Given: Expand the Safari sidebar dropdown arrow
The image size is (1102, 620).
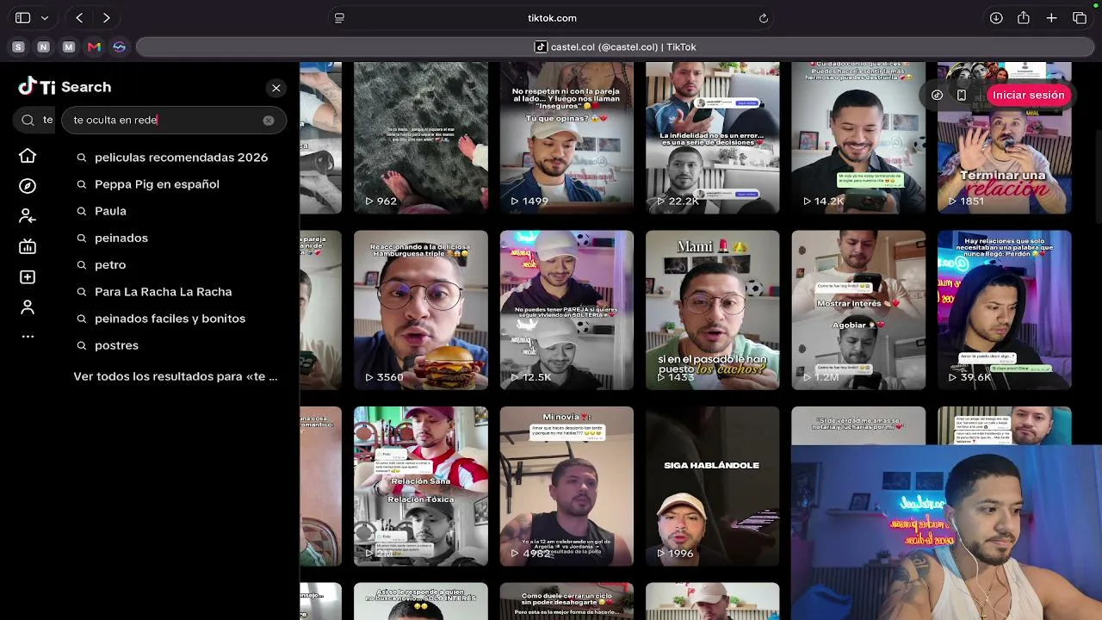Looking at the screenshot, I should 45,18.
